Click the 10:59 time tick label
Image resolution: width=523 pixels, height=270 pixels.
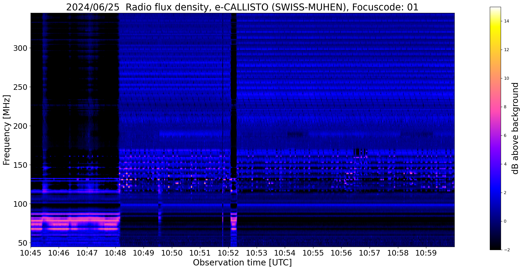click(426, 253)
